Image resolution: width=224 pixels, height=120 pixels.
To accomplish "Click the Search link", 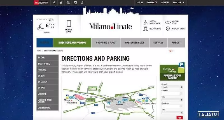I will (x=165, y=3).
